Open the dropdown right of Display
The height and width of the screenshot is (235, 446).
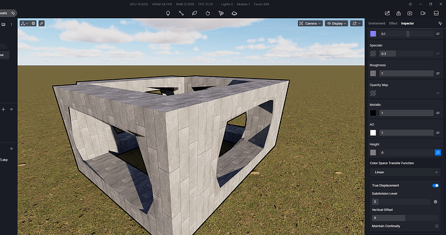pos(356,24)
